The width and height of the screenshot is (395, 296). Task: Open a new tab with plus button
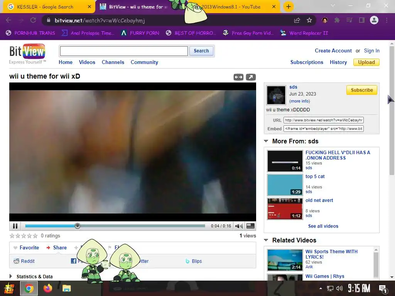pos(289,7)
